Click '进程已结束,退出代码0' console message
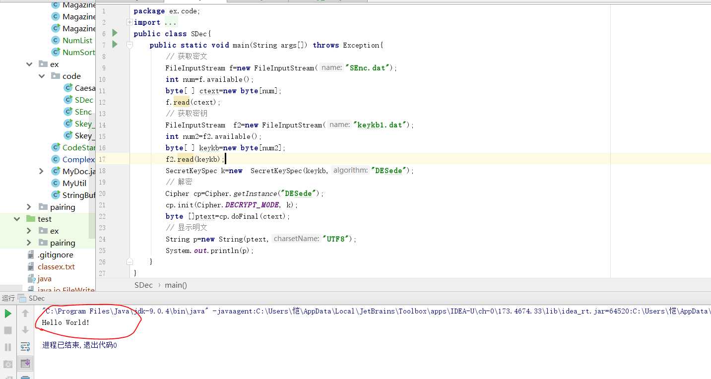The image size is (711, 379). tap(80, 345)
